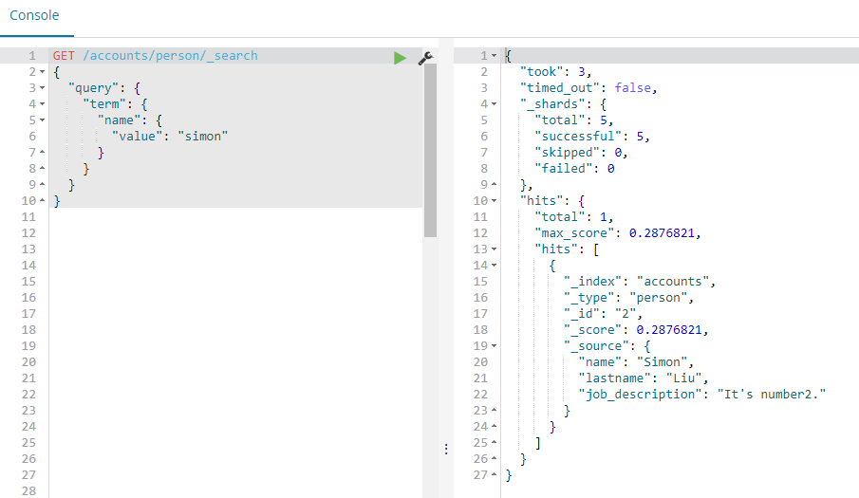Collapse request fold arrow at line 2
Image resolution: width=859 pixels, height=498 pixels.
tap(42, 72)
